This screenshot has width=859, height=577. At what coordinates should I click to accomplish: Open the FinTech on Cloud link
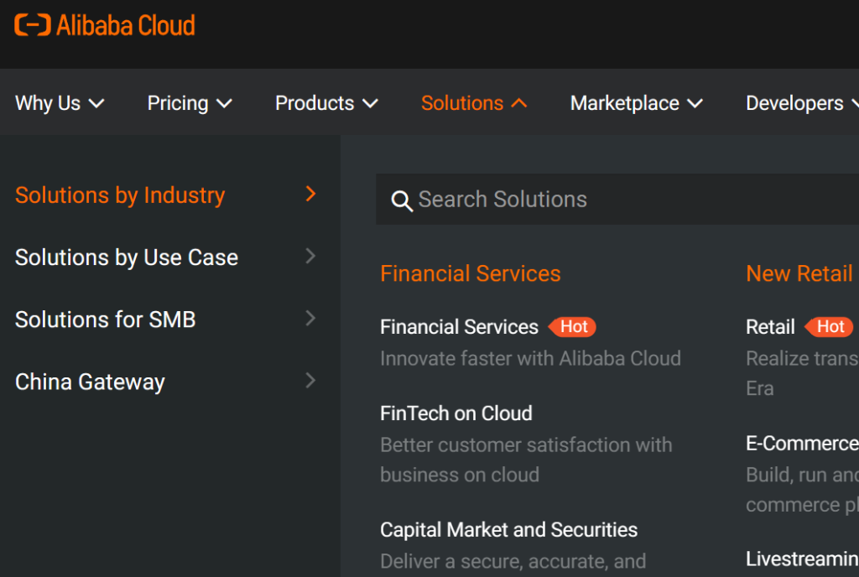tap(456, 413)
